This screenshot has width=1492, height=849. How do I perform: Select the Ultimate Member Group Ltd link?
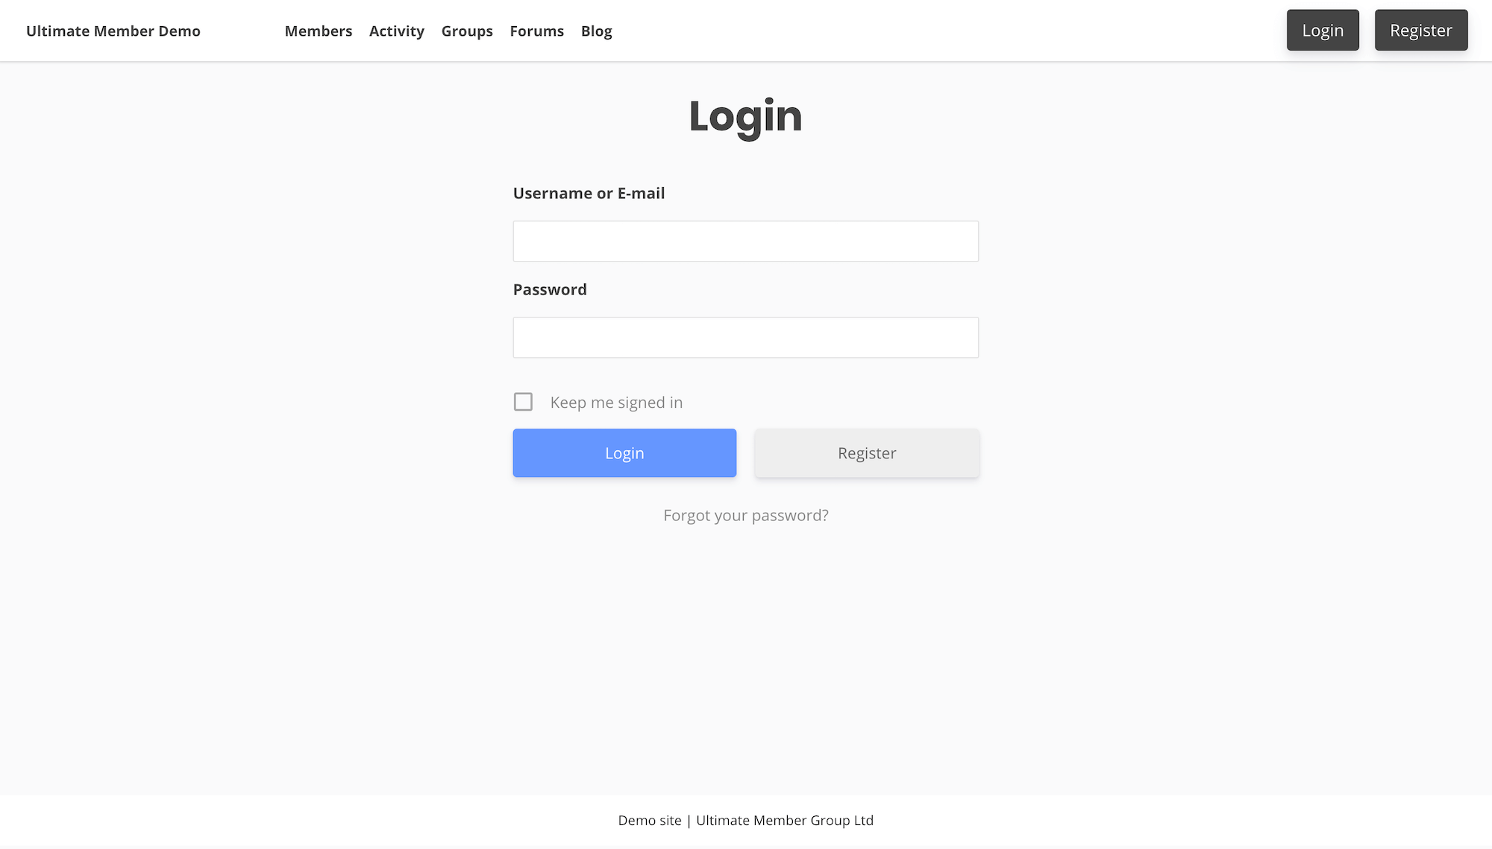click(784, 819)
